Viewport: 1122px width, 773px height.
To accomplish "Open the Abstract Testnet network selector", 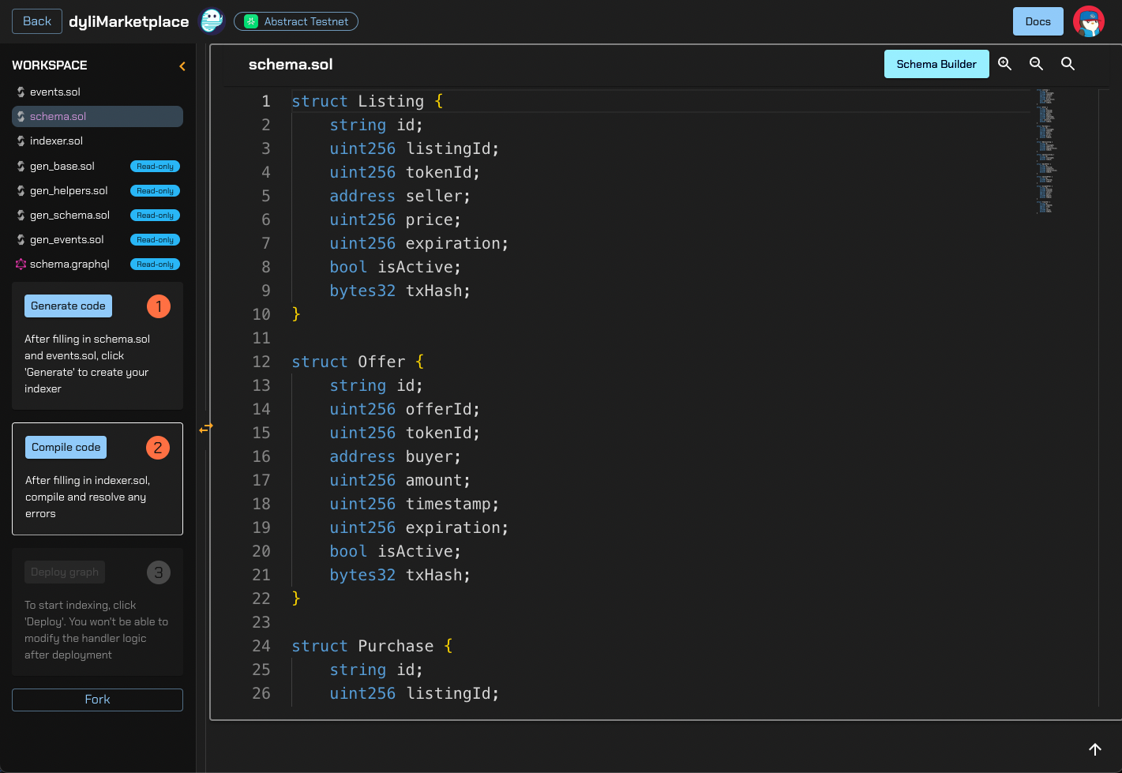I will click(x=296, y=21).
